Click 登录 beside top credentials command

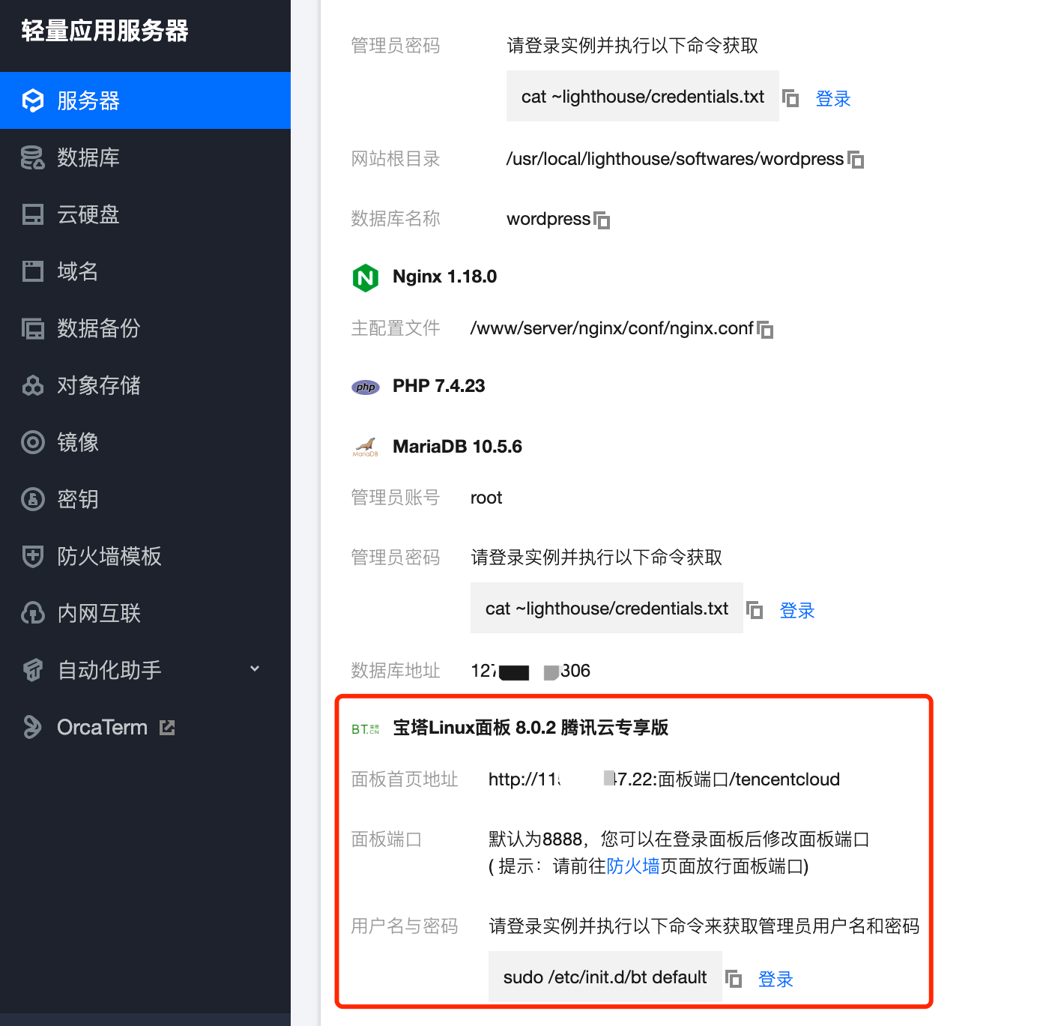pos(833,98)
